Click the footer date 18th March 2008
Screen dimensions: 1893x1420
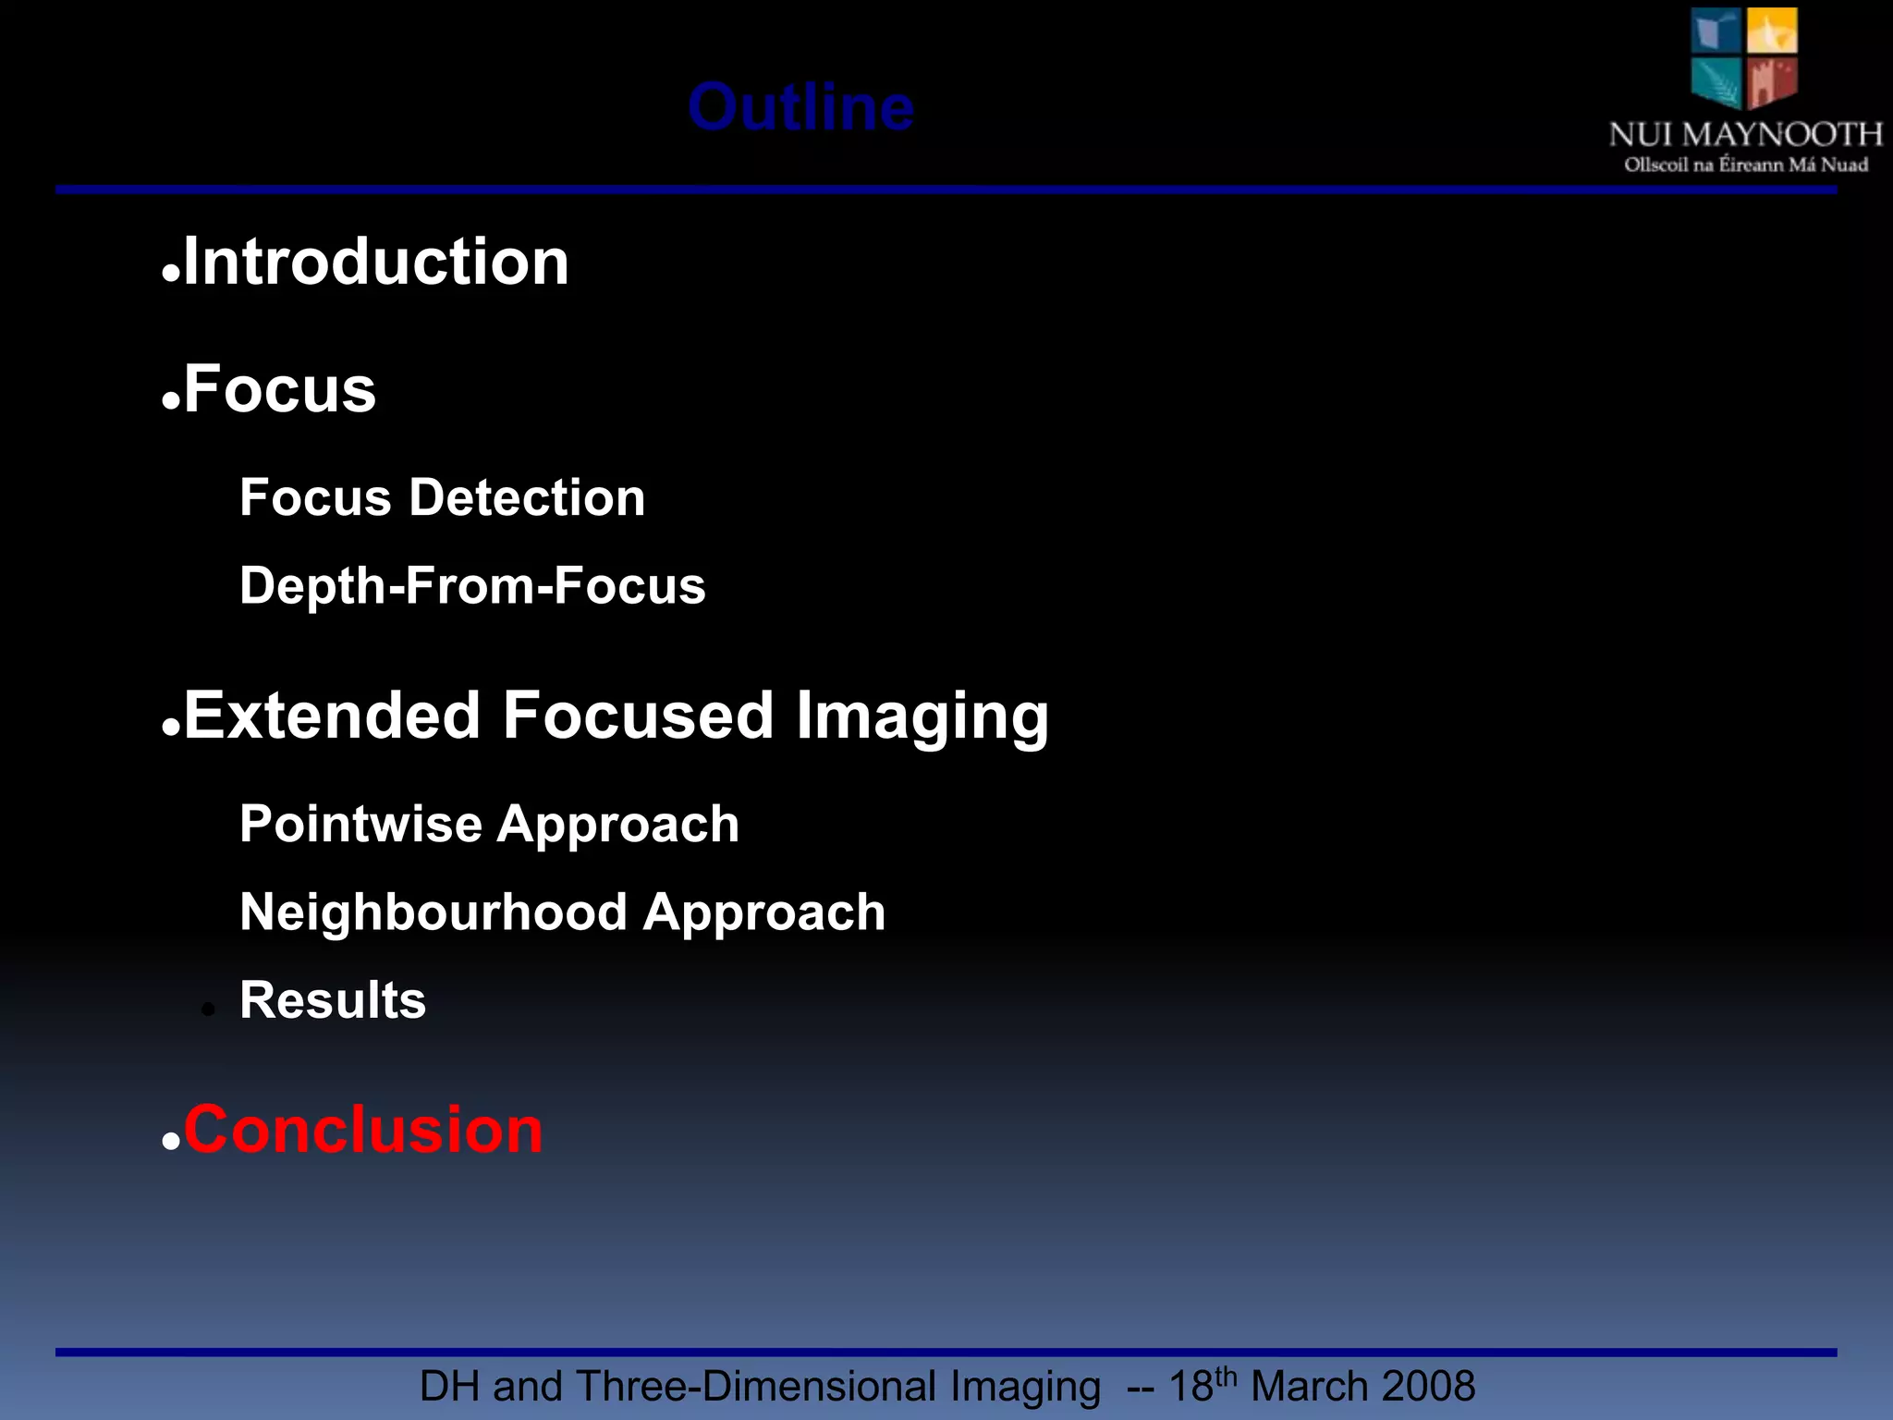(1322, 1387)
